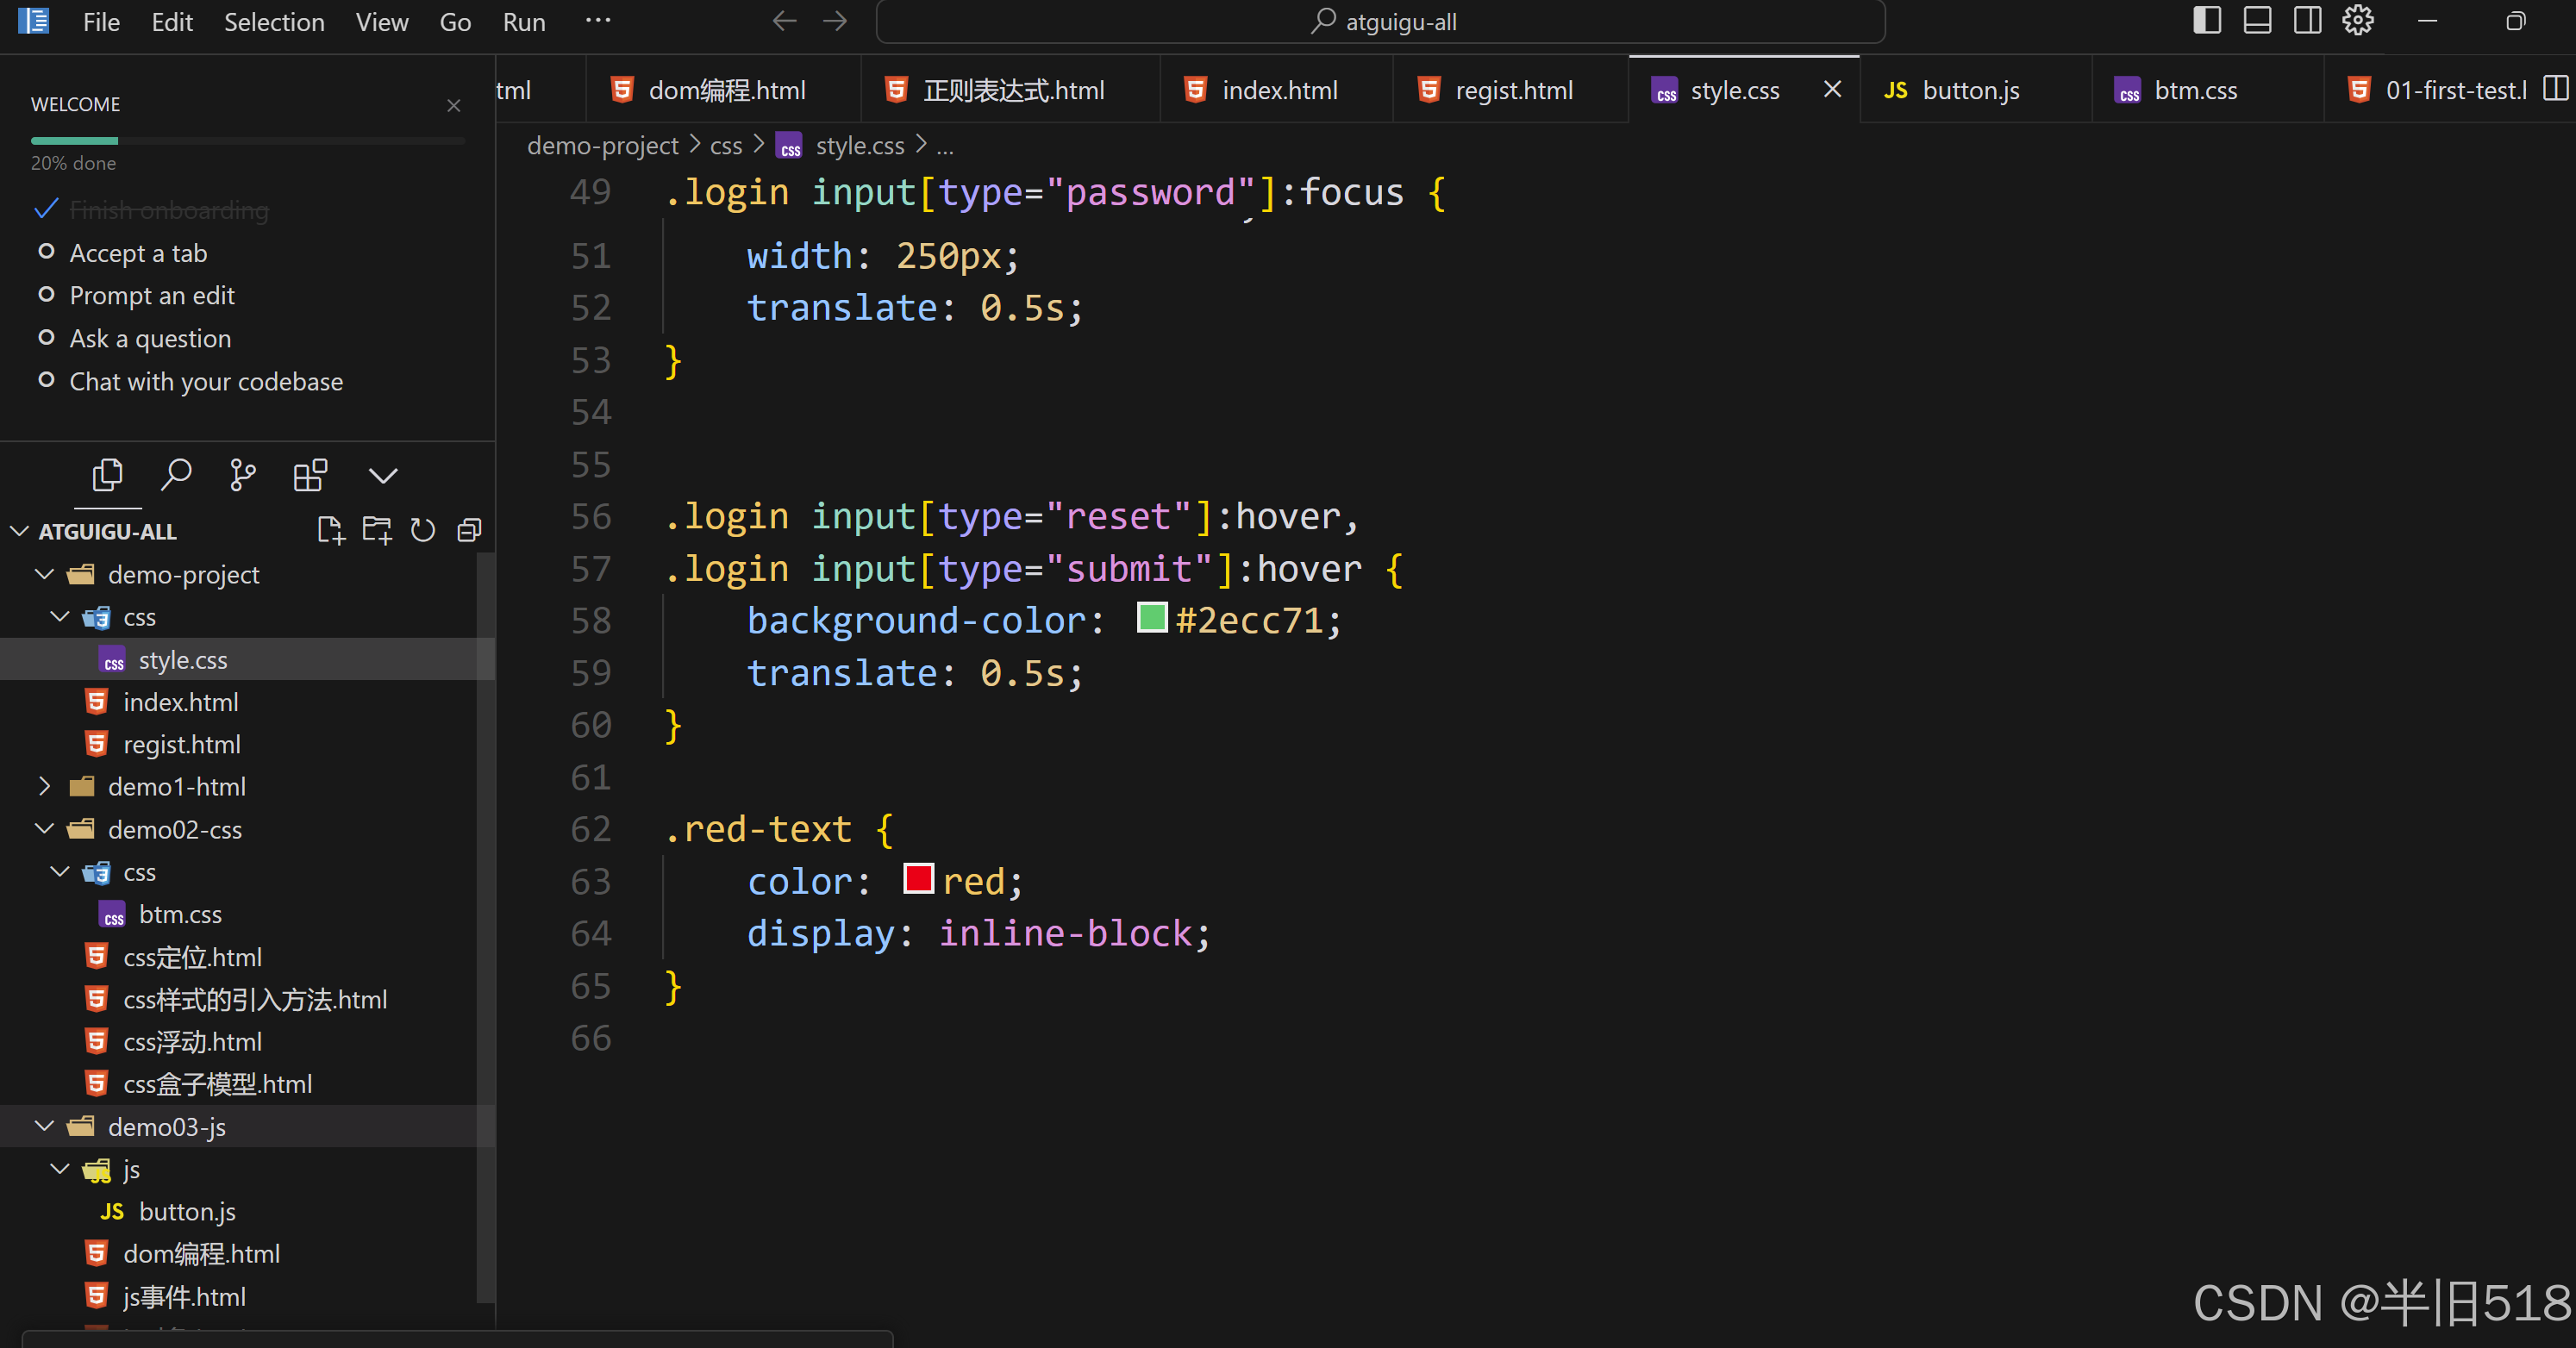
Task: Open the Search view icon
Action: click(x=176, y=475)
